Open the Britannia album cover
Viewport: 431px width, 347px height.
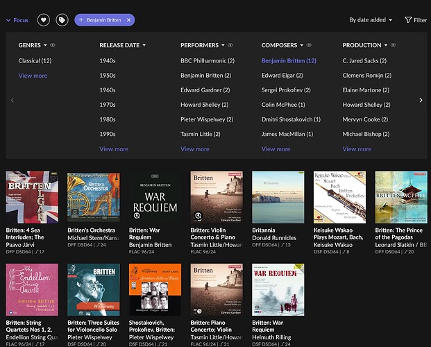pos(278,197)
